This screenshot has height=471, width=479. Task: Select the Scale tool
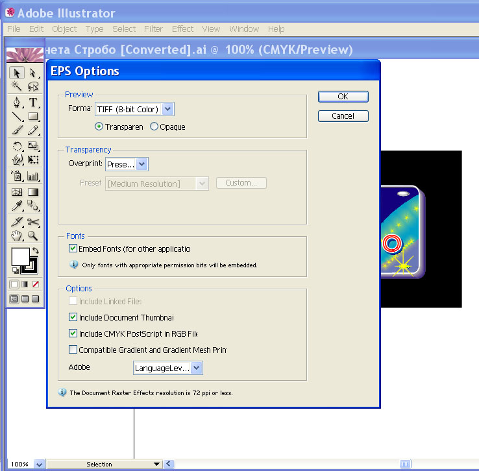click(32, 146)
